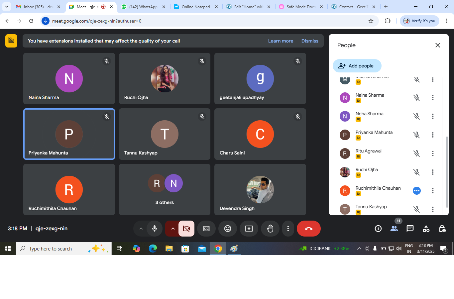
Task: Dismiss the extensions warning banner
Action: [310, 41]
